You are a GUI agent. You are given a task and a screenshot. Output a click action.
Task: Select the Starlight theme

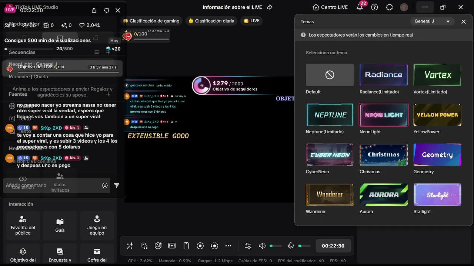coord(437,195)
